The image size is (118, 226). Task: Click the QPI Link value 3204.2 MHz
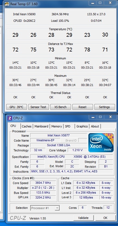tap(43, 197)
